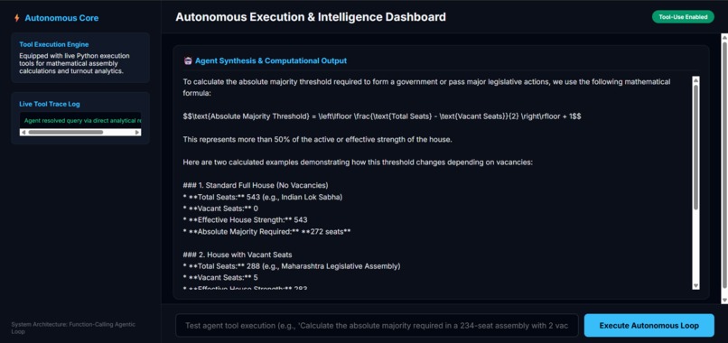
Task: Click the Autonomous Execution & Intelligence Dashboard title
Action: pos(311,17)
